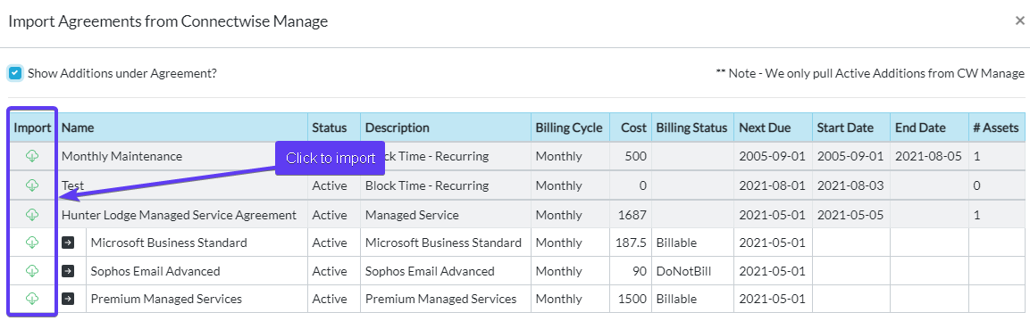1030x329 pixels.
Task: Click arrow icon beside Premium Managed Services
Action: (x=68, y=299)
